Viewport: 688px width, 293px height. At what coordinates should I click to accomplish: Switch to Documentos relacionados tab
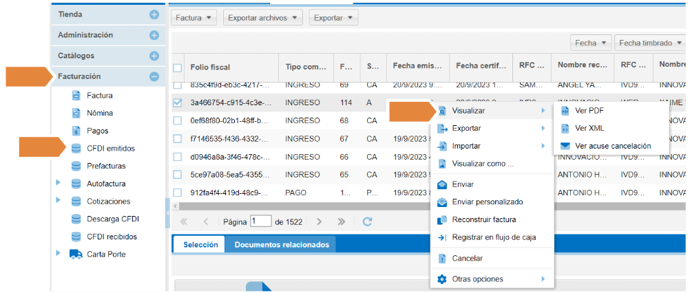[x=281, y=245]
